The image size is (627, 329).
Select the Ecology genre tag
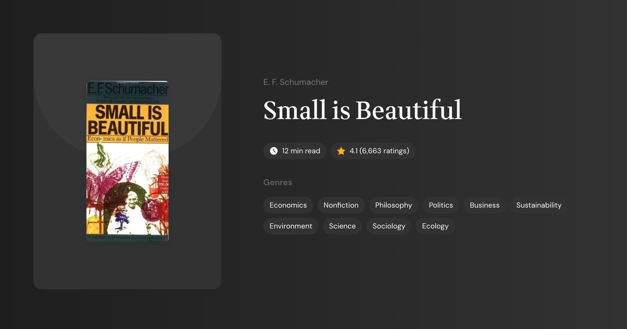(435, 226)
